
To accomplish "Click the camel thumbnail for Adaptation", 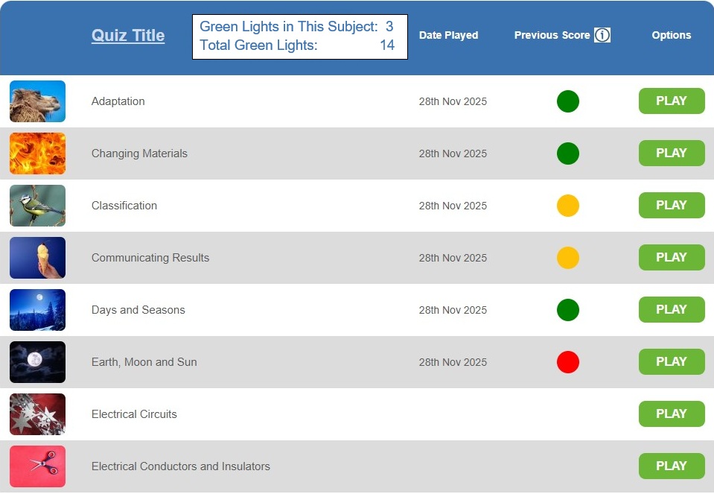I will pos(36,101).
